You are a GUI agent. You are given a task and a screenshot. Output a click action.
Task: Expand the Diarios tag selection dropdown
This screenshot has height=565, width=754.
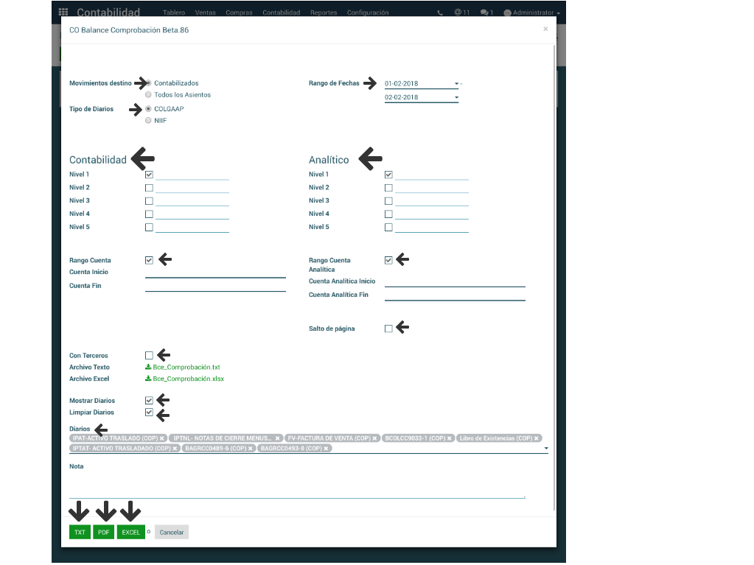tap(545, 448)
